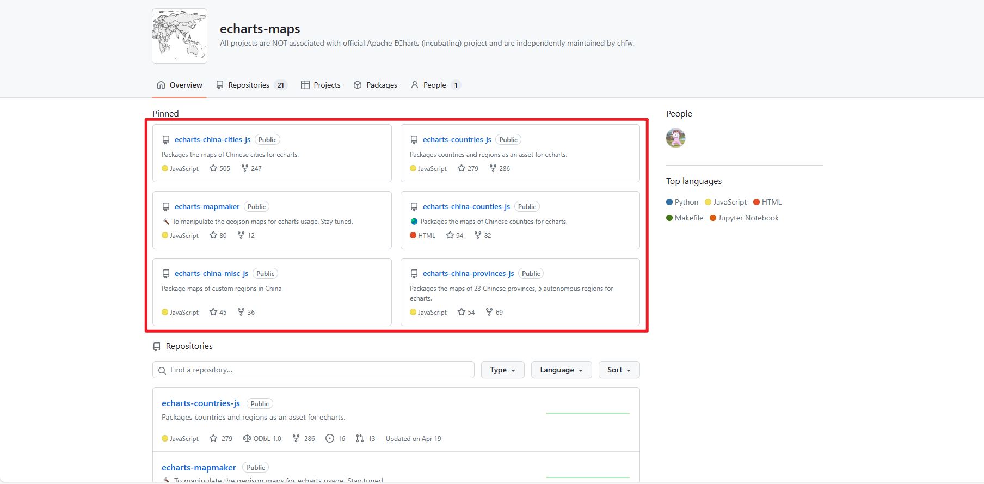Open the pinned echarts-china-cities-js repository
This screenshot has height=484, width=984.
(212, 139)
